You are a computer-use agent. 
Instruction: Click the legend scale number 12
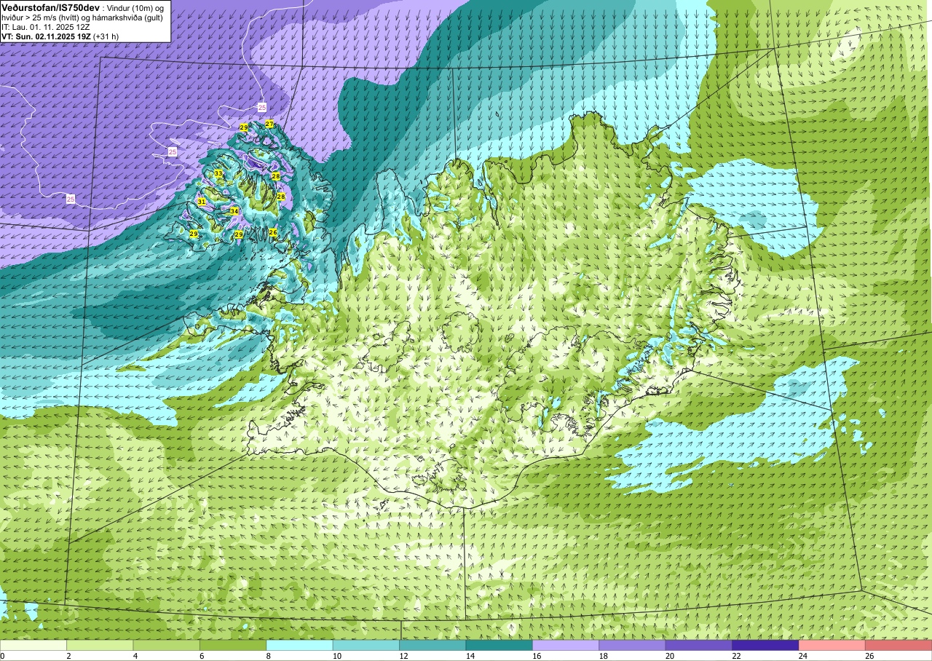click(x=403, y=656)
